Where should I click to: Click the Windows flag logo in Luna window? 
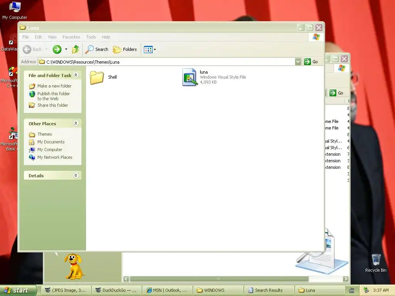(x=316, y=37)
